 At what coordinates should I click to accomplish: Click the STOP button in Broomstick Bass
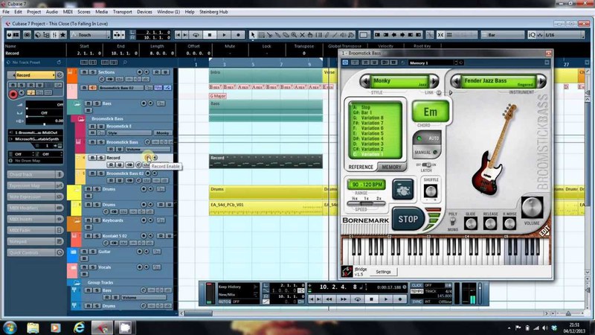pos(408,219)
